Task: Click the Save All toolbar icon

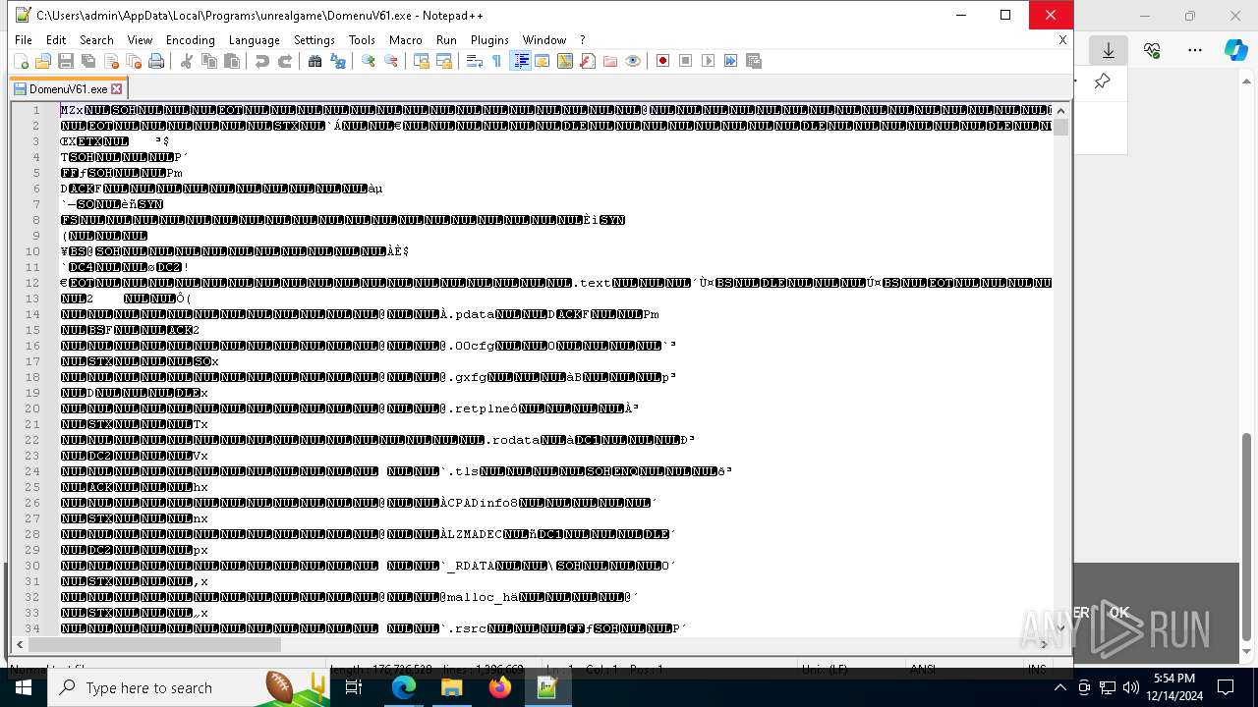Action: point(88,61)
